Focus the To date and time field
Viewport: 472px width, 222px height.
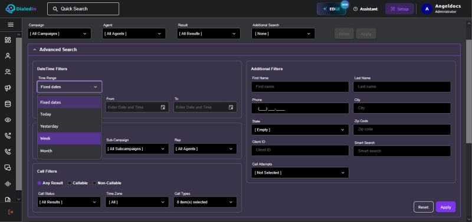tap(205, 107)
